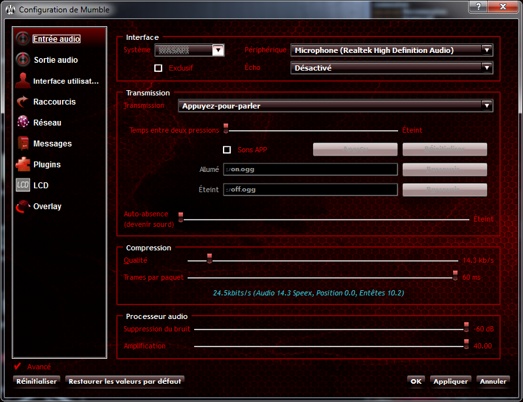Enable the Exclusif checkbox
523x402 pixels.
coord(158,67)
